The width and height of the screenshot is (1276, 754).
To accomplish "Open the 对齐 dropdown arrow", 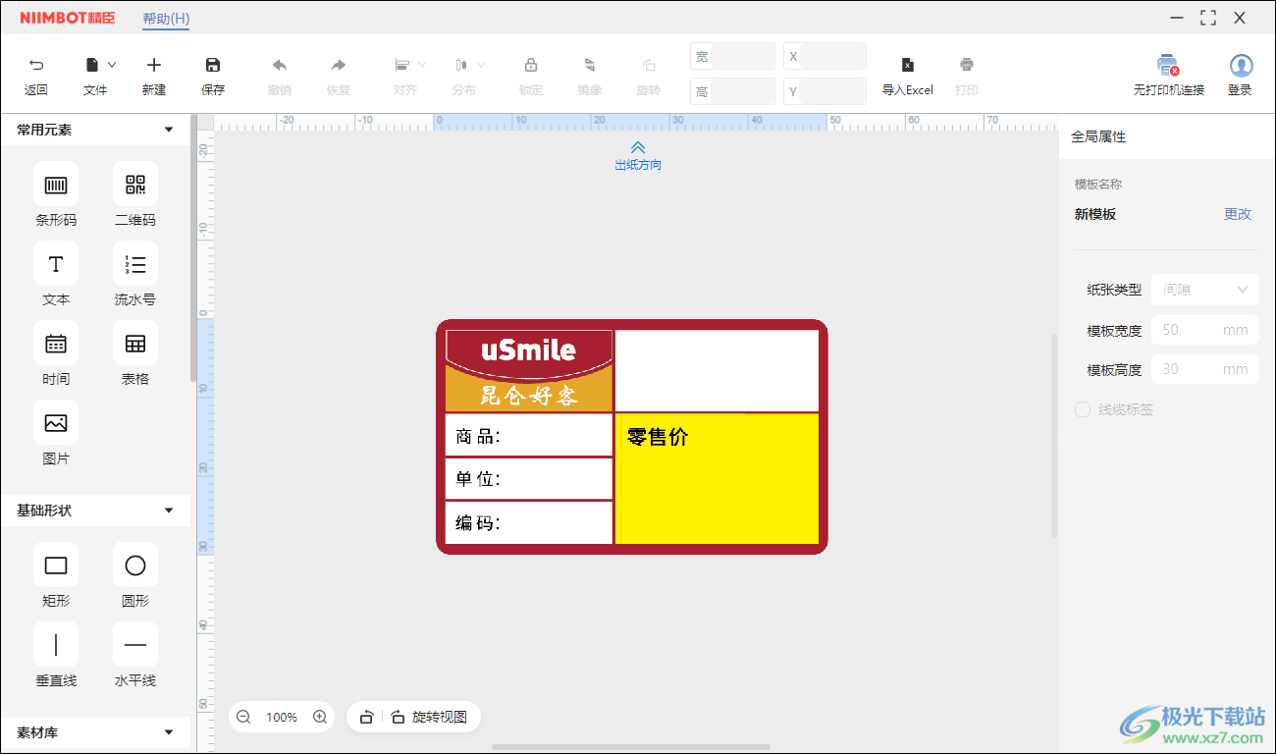I will [422, 65].
